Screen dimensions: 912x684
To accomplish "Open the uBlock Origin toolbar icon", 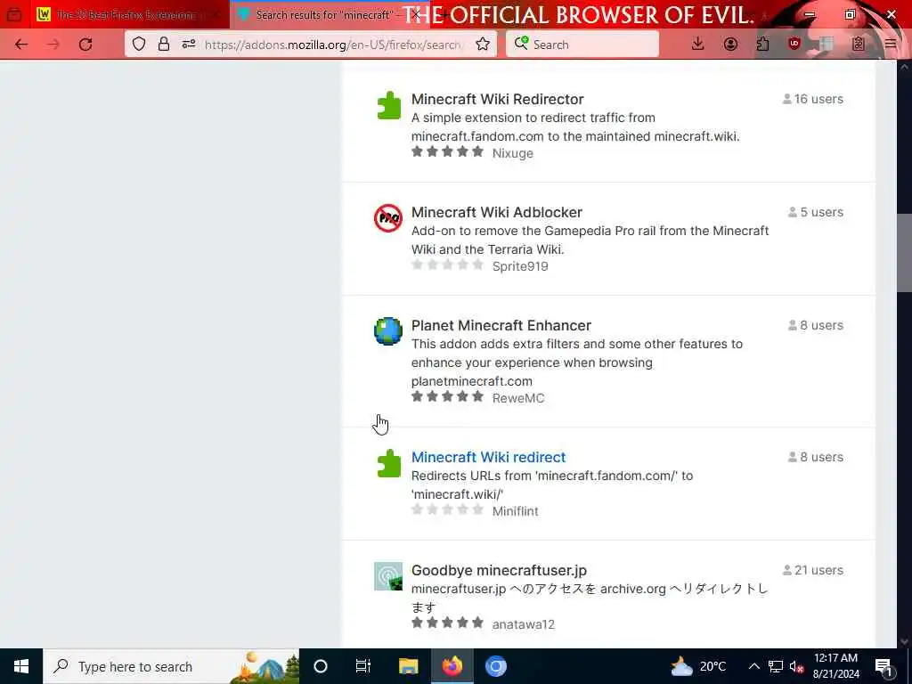I will point(794,44).
